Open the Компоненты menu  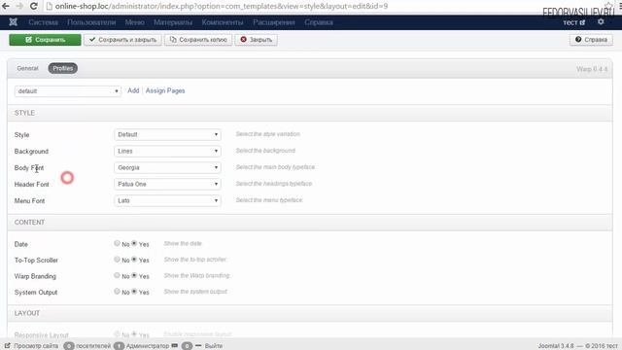tap(223, 22)
